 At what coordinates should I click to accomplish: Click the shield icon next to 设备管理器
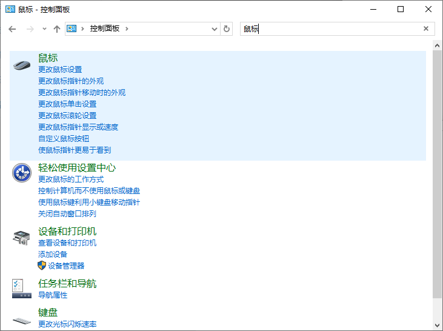pos(42,266)
